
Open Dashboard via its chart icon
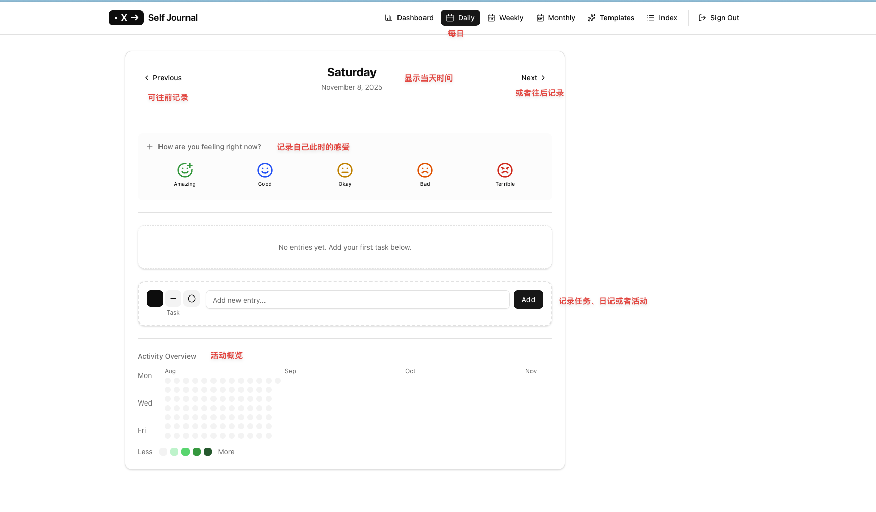(389, 18)
